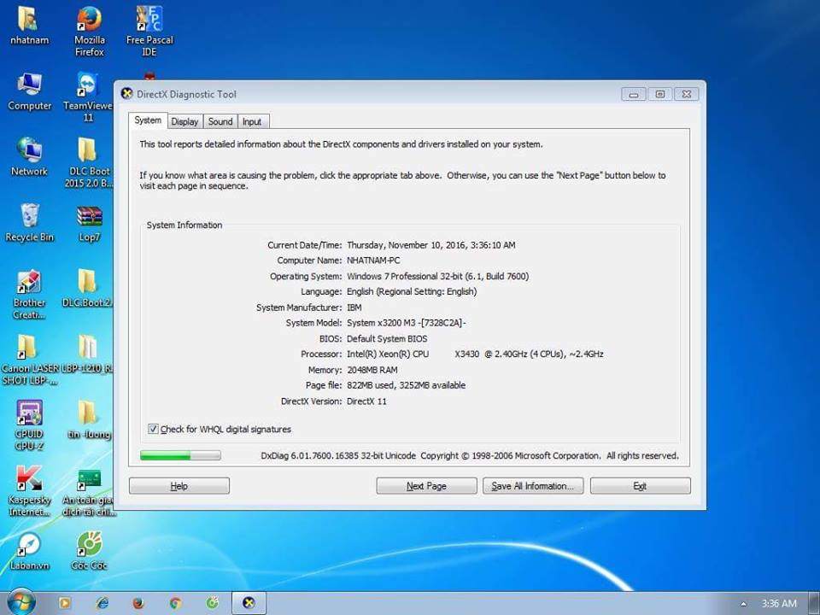This screenshot has height=615, width=820.
Task: Launch Mozilla Firefox from the desktop
Action: click(89, 31)
